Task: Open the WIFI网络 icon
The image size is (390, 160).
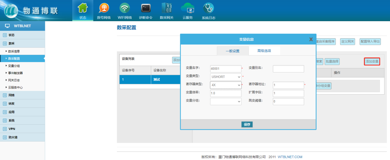Action: point(125,8)
